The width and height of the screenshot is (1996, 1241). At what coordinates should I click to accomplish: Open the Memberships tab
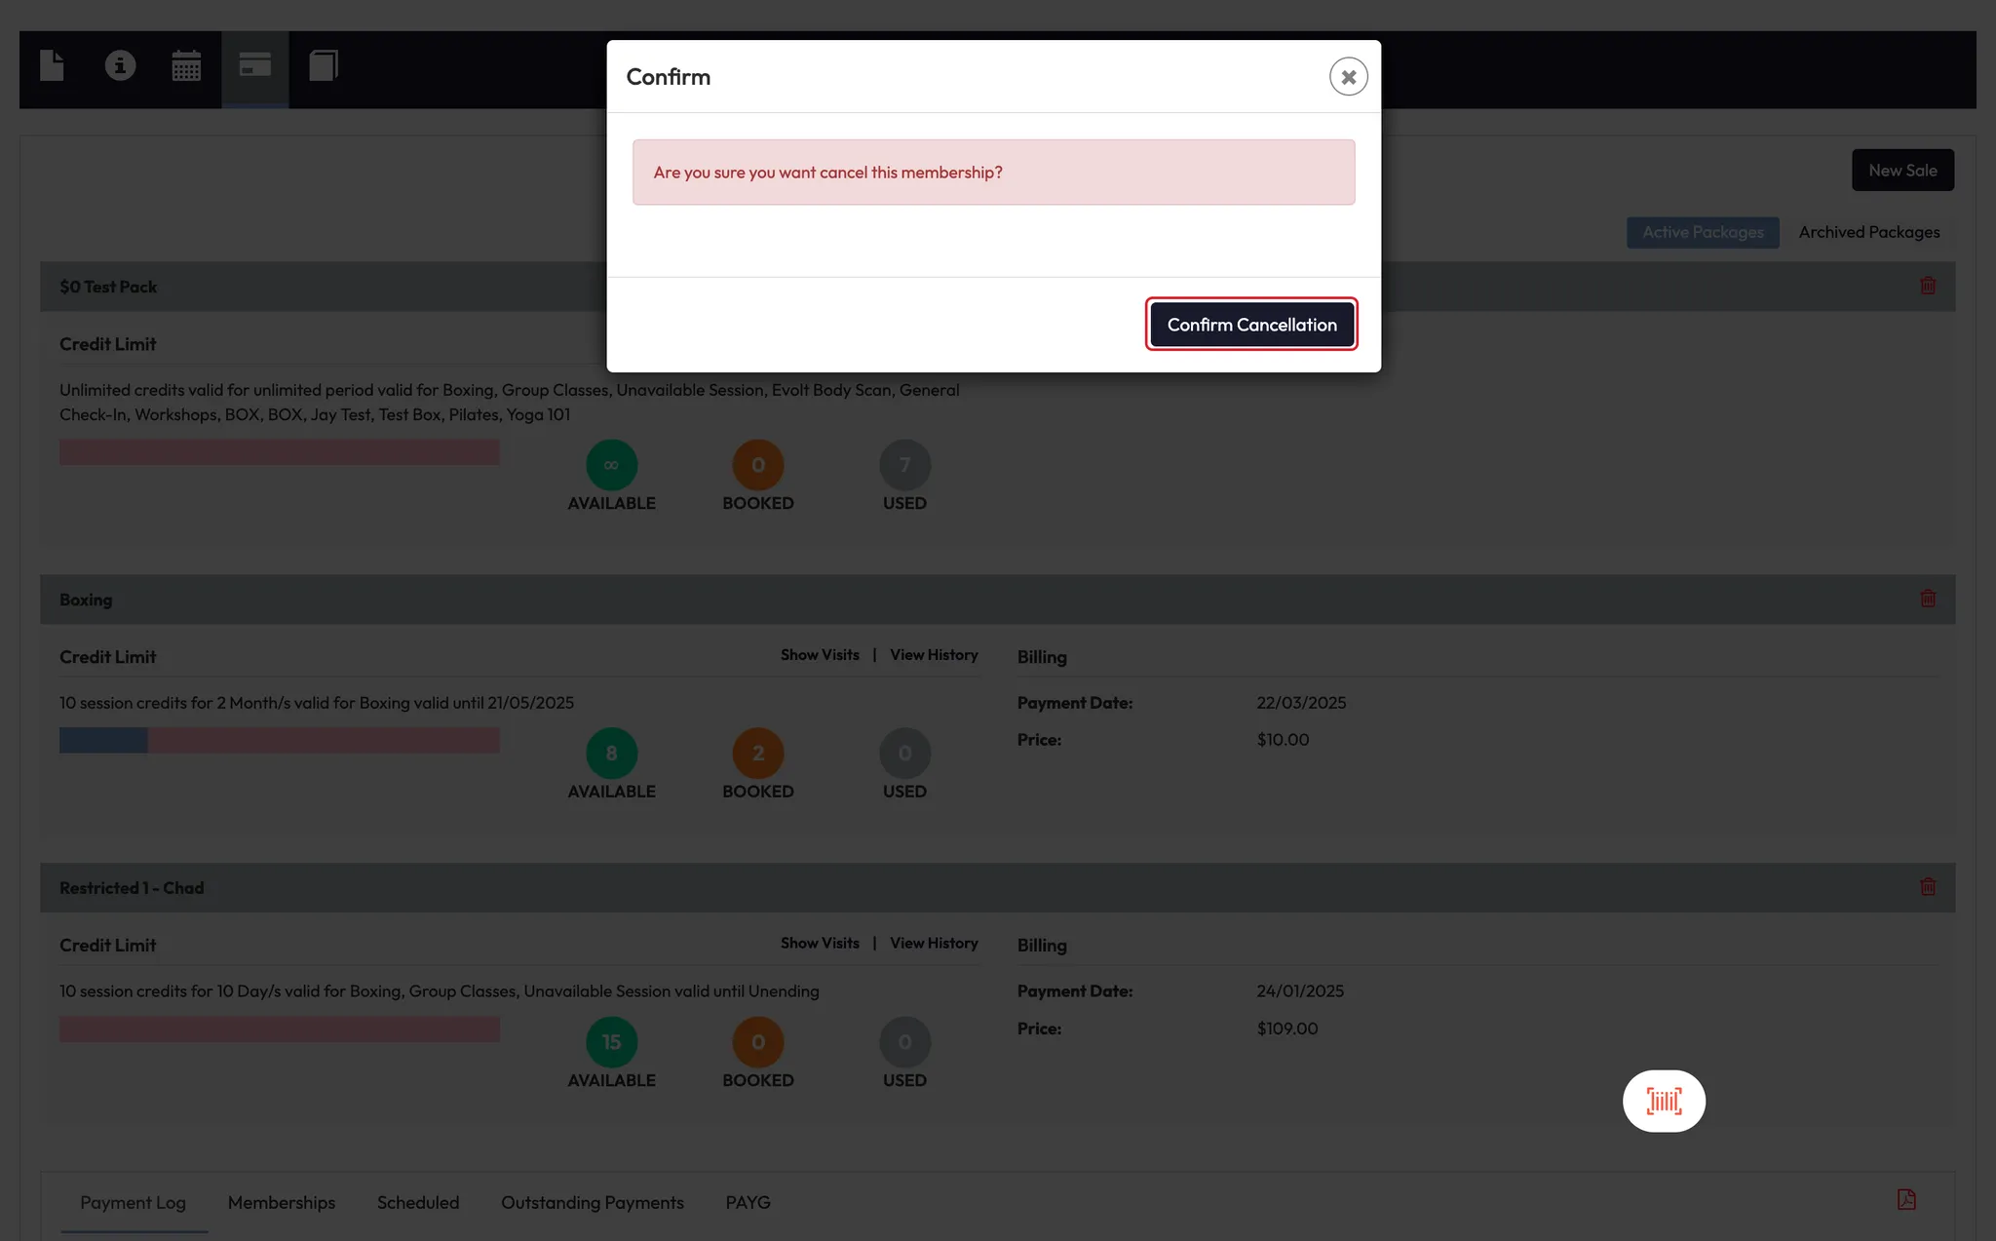click(x=281, y=1202)
